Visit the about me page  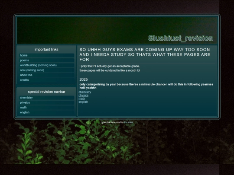[x=46, y=75]
